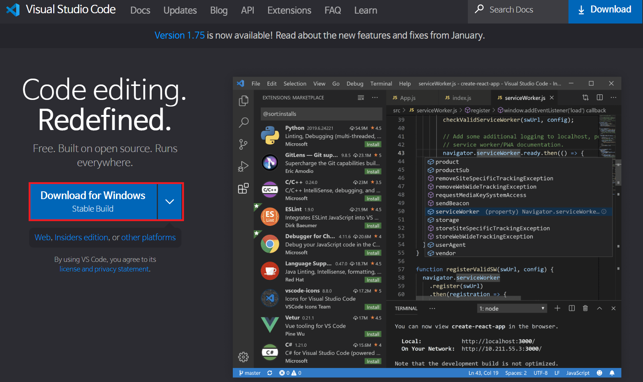Open the Explorer files icon in activity bar

(x=243, y=101)
